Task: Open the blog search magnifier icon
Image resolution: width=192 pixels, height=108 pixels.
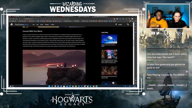Action: point(128,24)
